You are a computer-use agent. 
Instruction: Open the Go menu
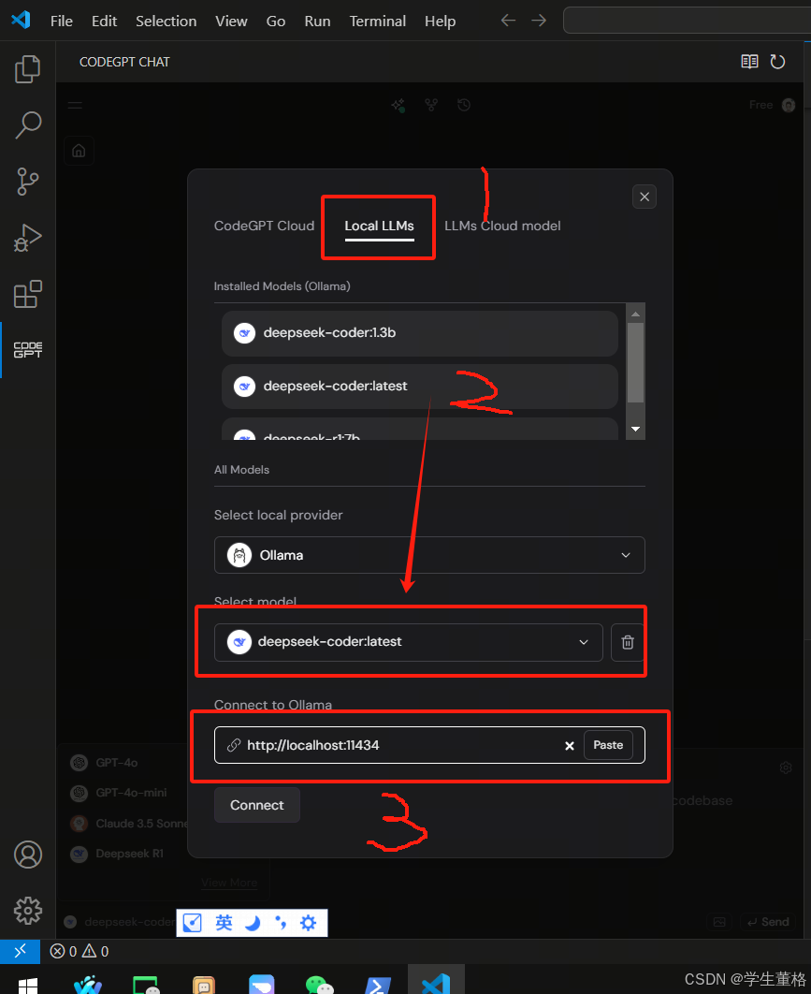pyautogui.click(x=276, y=21)
